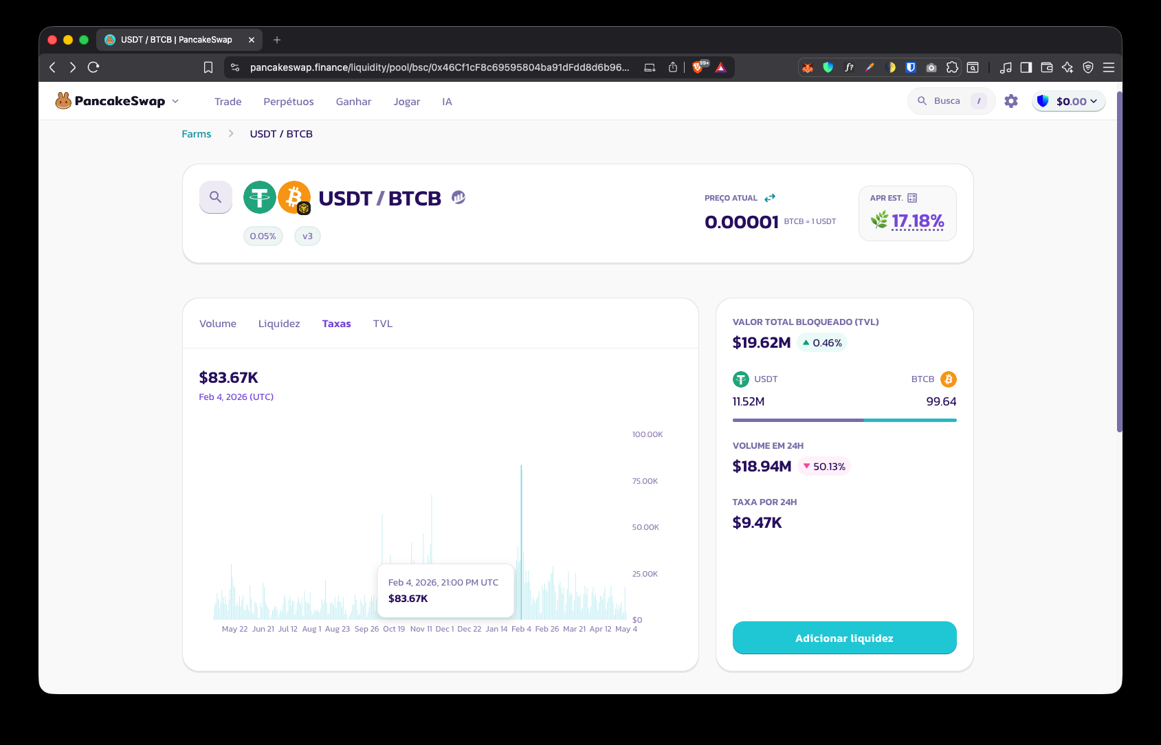The height and width of the screenshot is (745, 1161).
Task: Open the browser hamburger menu
Action: click(1109, 67)
